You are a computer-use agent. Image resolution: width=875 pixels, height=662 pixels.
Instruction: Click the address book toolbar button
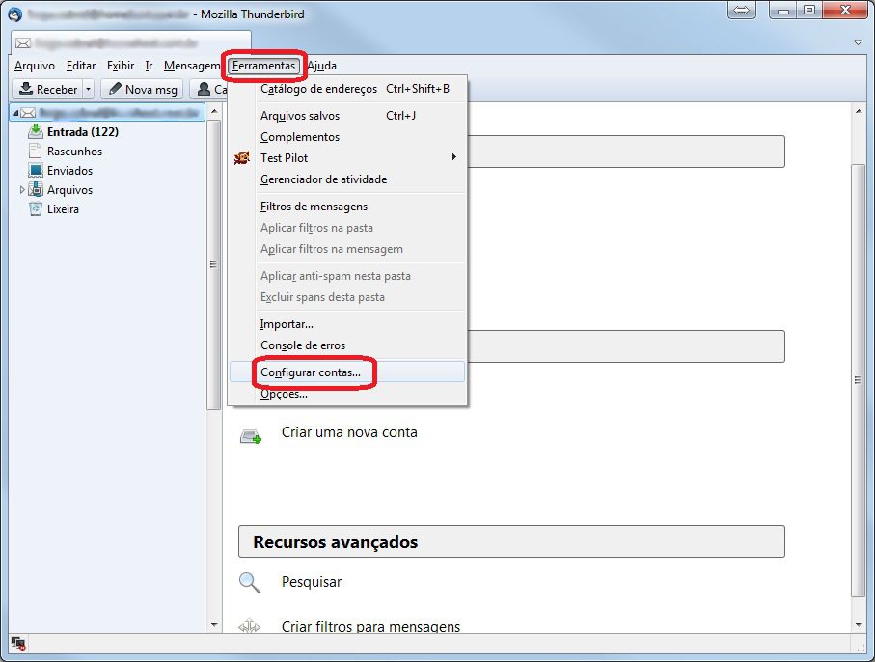coord(208,89)
